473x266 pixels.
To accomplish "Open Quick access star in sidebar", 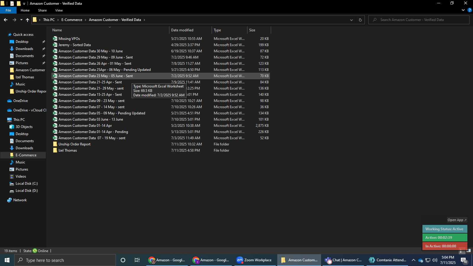I will pyautogui.click(x=10, y=35).
